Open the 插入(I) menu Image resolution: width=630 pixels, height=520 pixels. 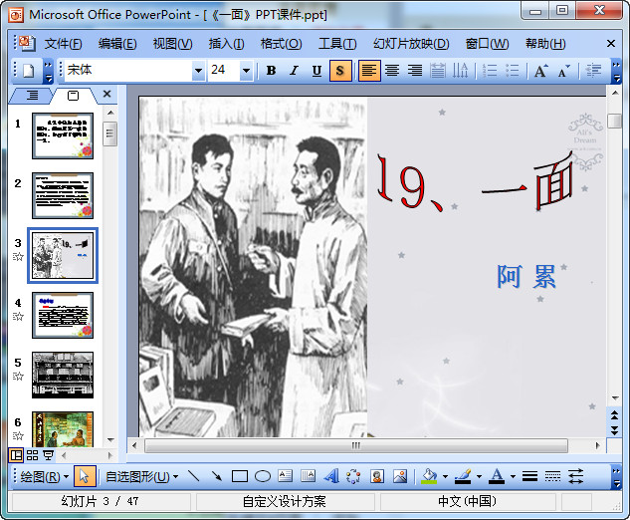(226, 44)
